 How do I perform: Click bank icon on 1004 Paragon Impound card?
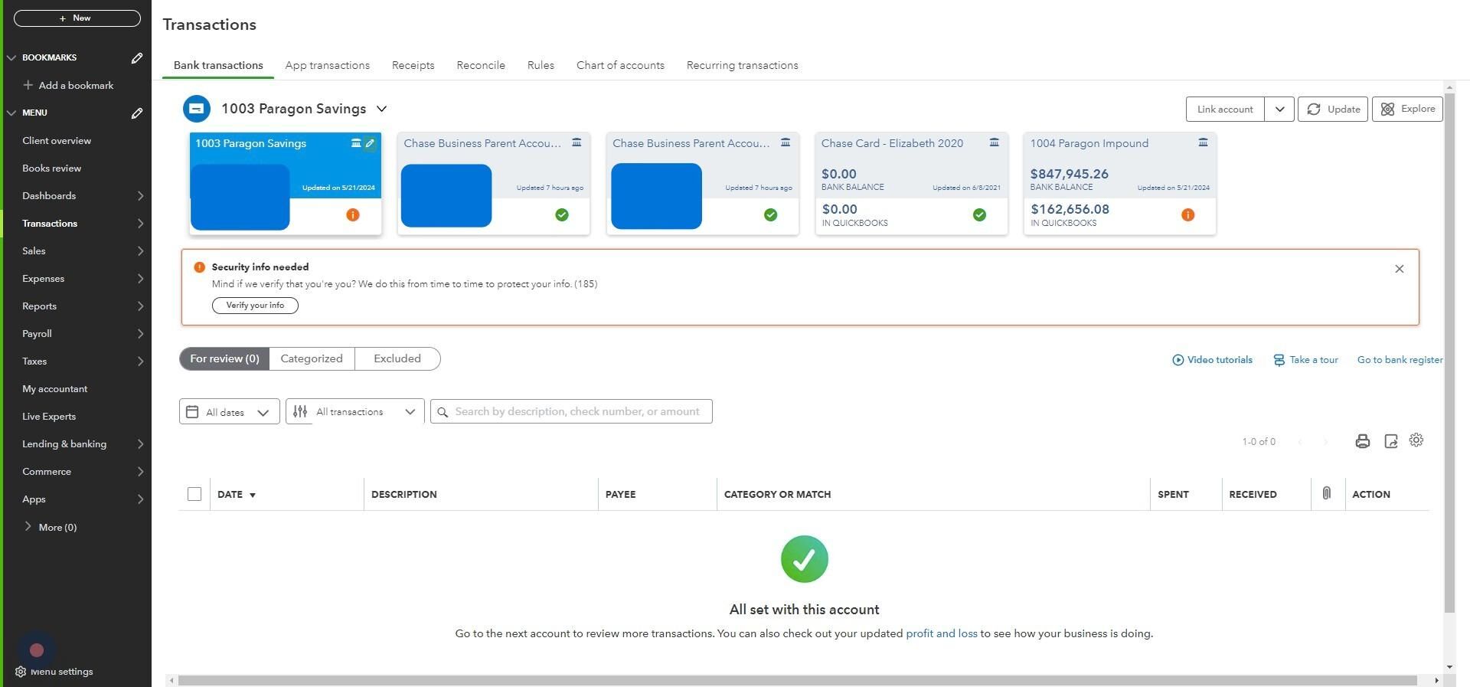click(1203, 143)
